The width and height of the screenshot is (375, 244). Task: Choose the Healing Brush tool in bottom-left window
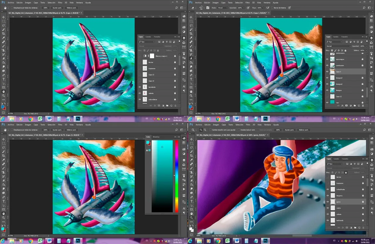click(4, 164)
